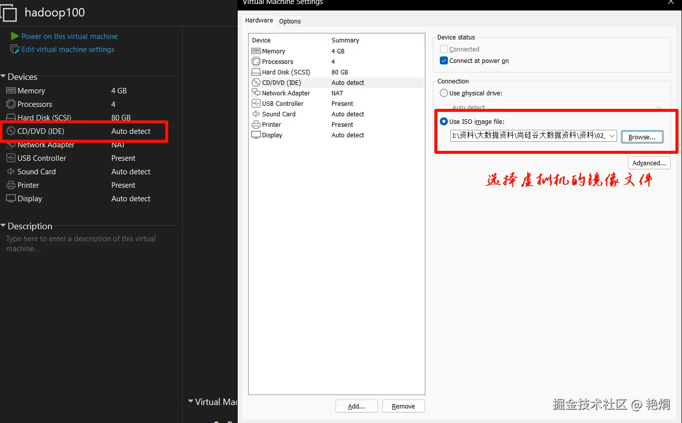Uncheck Connect at power on

point(444,60)
